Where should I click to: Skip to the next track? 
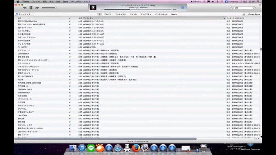pyautogui.click(x=37, y=8)
